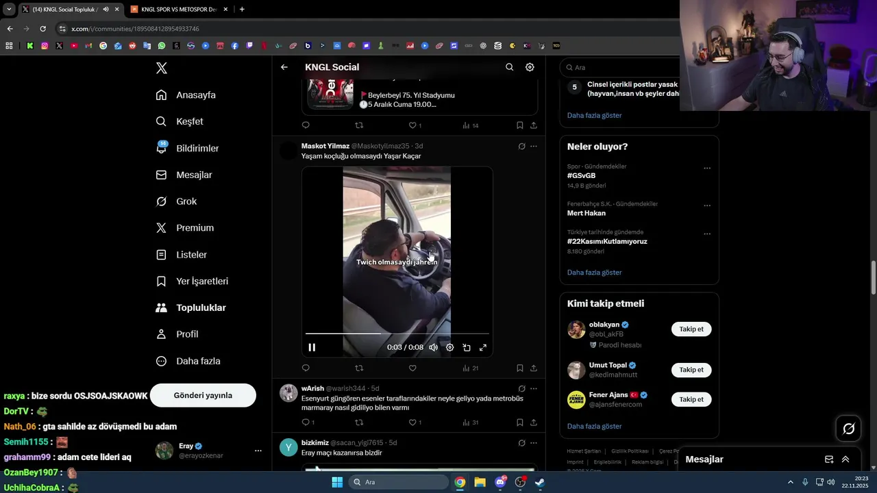Go back from KNGL Social

(284, 67)
